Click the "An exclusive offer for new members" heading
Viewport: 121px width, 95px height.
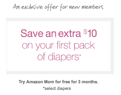click(58, 7)
